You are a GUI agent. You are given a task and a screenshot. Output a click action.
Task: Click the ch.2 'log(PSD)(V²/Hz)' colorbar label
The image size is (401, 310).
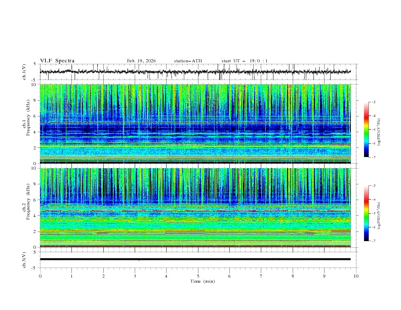coord(379,215)
